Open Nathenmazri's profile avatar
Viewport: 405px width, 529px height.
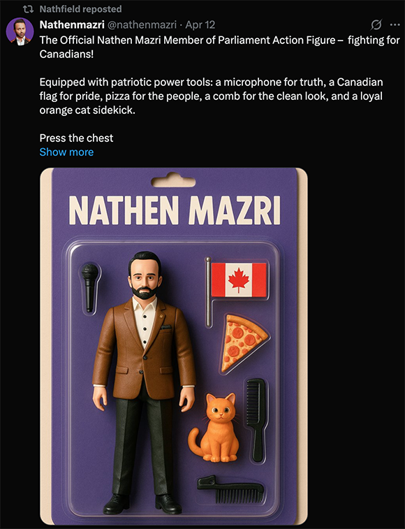coord(20,31)
